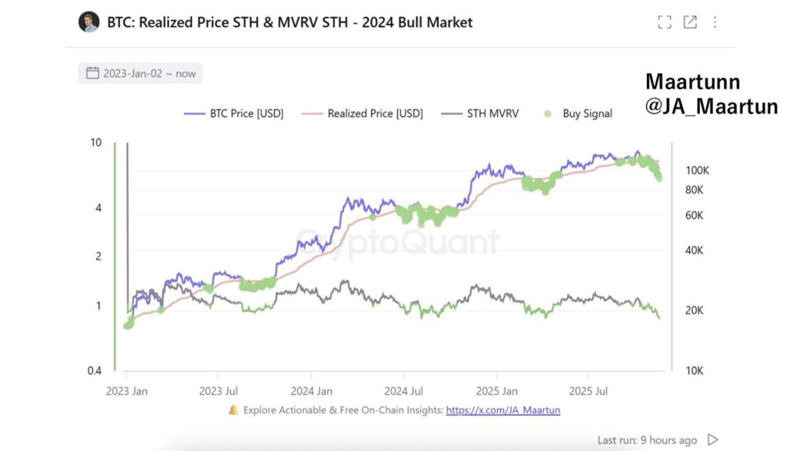This screenshot has height=451, width=799.
Task: Click the author avatar next to the chart title
Action: [x=87, y=22]
